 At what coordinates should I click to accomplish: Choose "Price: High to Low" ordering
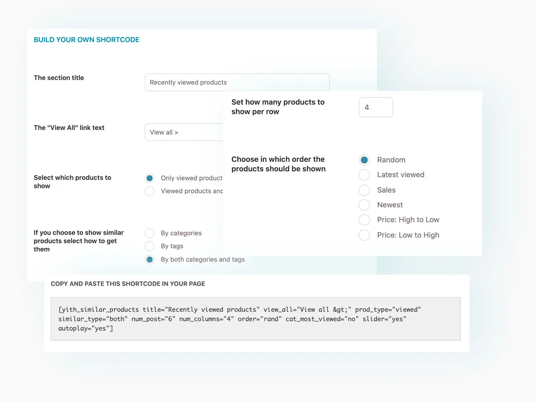[x=364, y=220]
